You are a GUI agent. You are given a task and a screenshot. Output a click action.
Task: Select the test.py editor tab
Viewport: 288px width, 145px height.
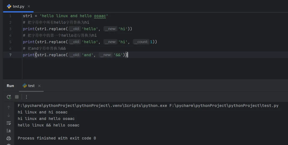coord(18,6)
